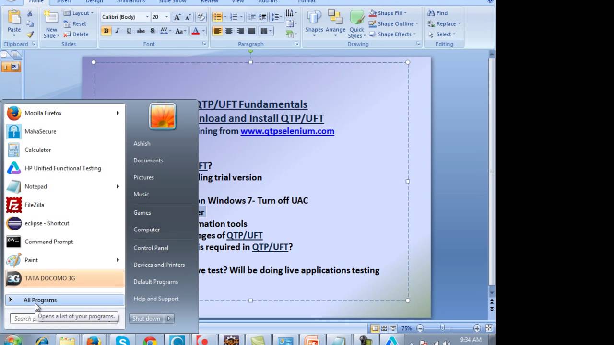Click the Increase List Level indent icon
Image resolution: width=614 pixels, height=345 pixels.
[262, 17]
